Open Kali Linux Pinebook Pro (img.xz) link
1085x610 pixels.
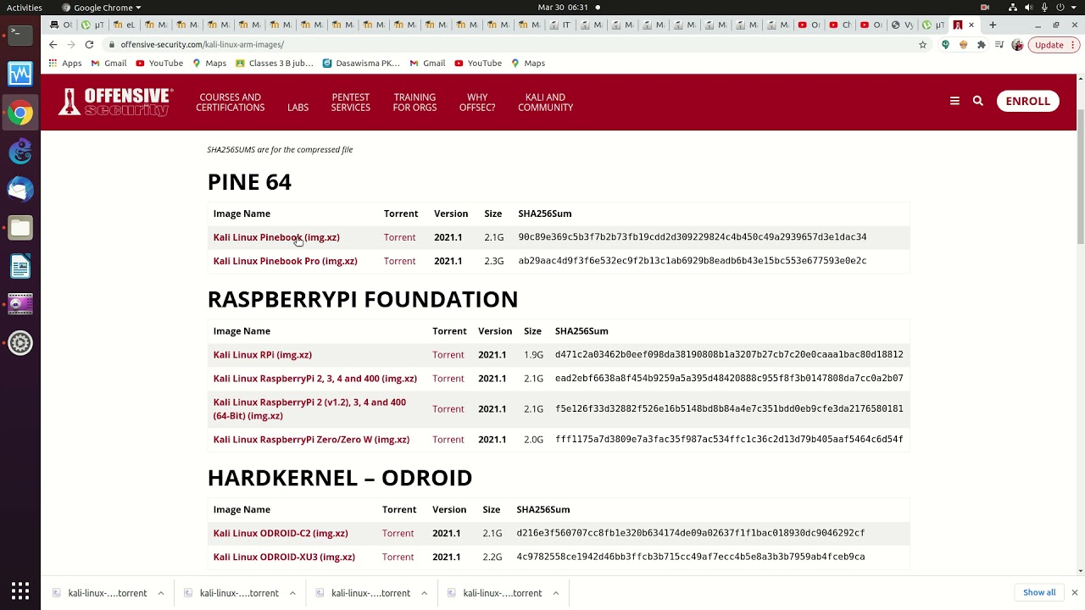285,261
